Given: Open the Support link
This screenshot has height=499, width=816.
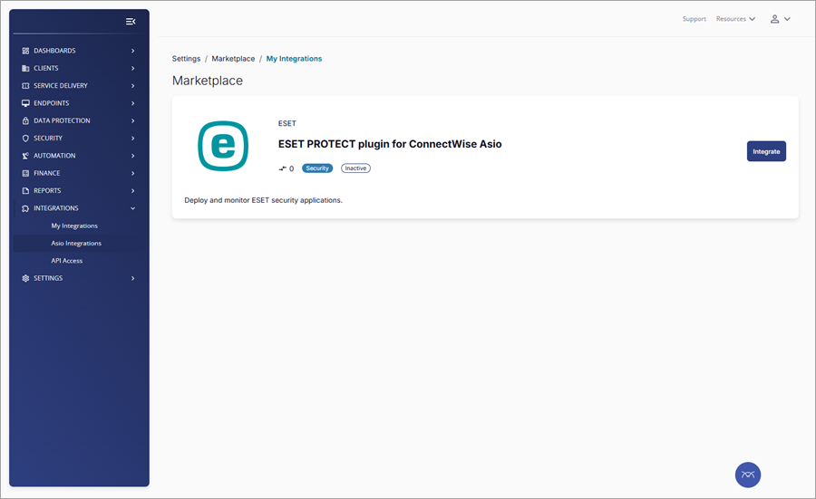Looking at the screenshot, I should pyautogui.click(x=695, y=19).
